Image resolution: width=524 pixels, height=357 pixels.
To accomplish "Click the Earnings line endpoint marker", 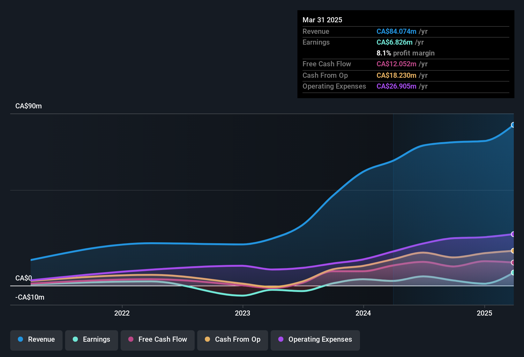I will (x=513, y=273).
